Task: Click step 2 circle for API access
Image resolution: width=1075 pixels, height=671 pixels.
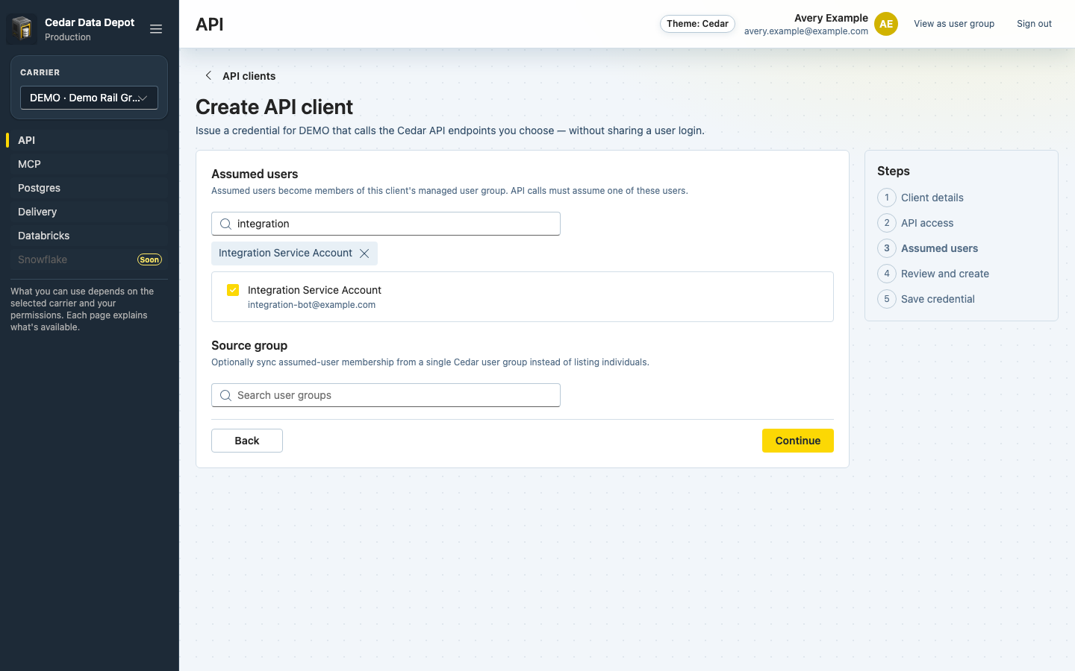Action: click(x=887, y=223)
